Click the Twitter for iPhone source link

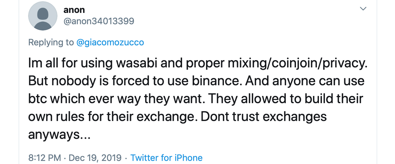pyautogui.click(x=166, y=158)
